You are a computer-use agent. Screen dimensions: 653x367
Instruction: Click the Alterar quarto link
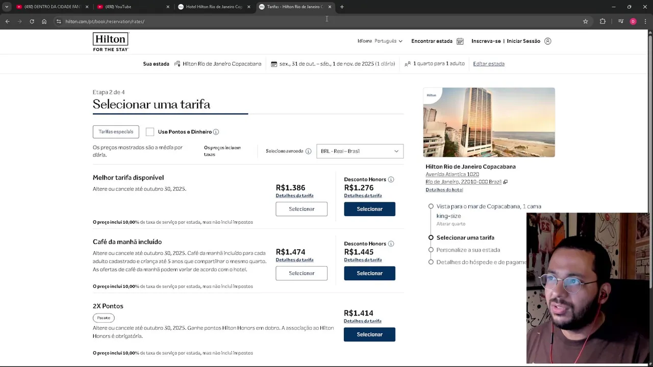coord(451,224)
